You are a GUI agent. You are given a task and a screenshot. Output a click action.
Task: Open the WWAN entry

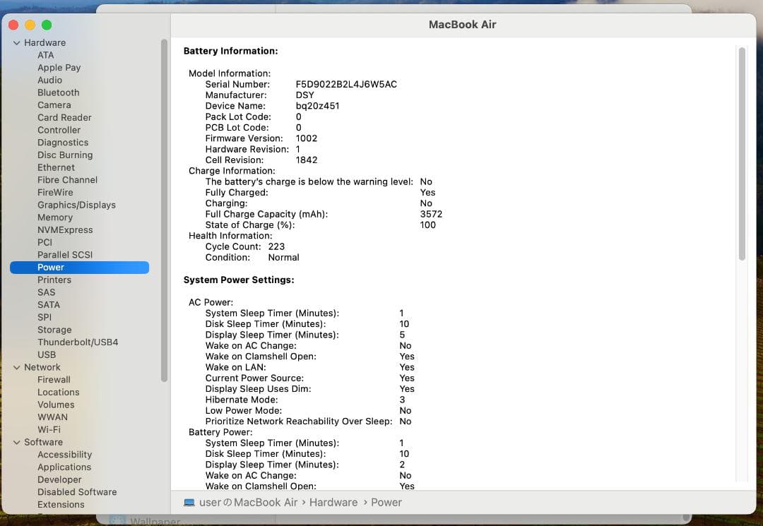tap(52, 417)
